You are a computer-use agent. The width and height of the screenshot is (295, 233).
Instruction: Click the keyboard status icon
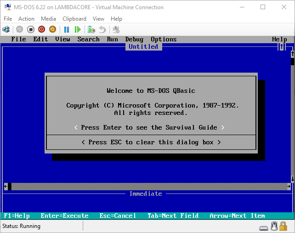tap(264, 228)
